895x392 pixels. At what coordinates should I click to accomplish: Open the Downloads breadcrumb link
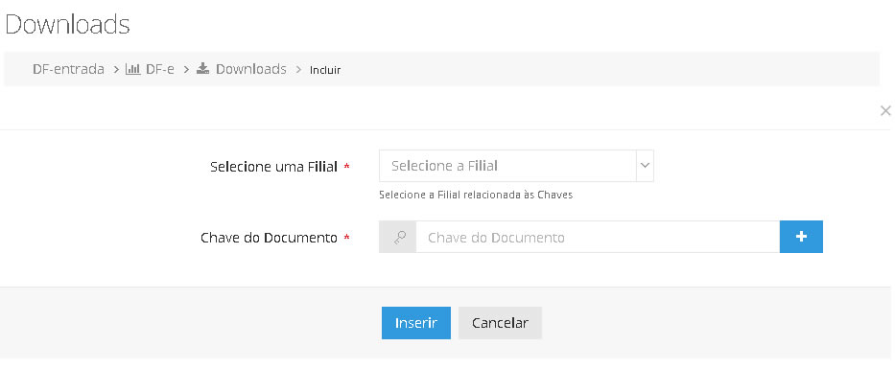click(250, 69)
